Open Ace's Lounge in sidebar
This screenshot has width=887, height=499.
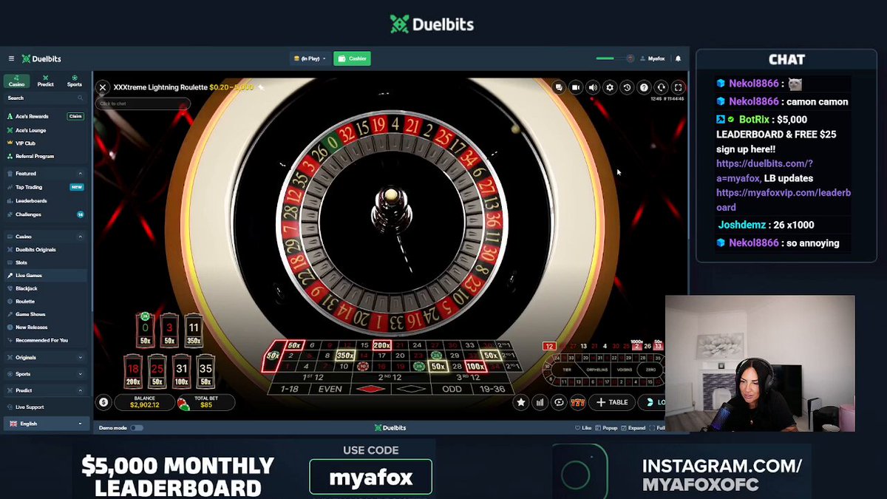(30, 130)
